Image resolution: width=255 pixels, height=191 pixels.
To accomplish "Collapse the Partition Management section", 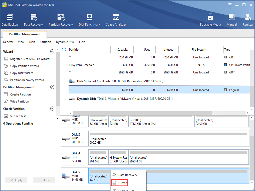I will 52,87.
